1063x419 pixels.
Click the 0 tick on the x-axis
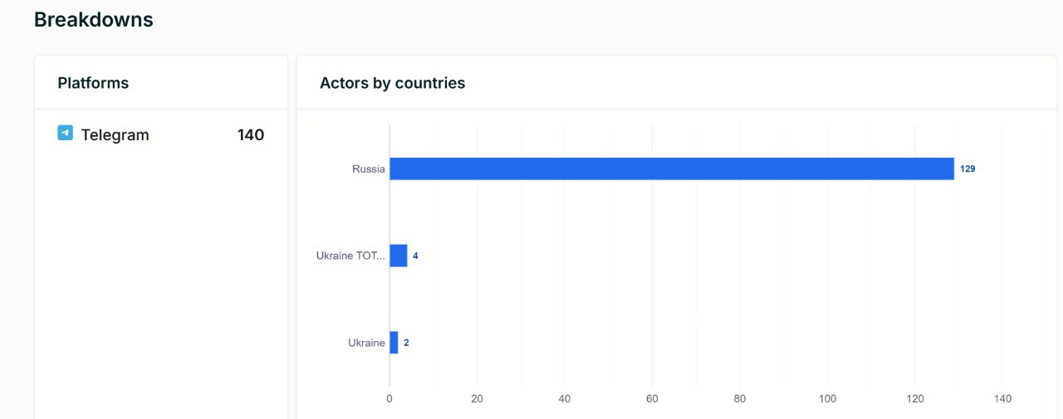[389, 399]
